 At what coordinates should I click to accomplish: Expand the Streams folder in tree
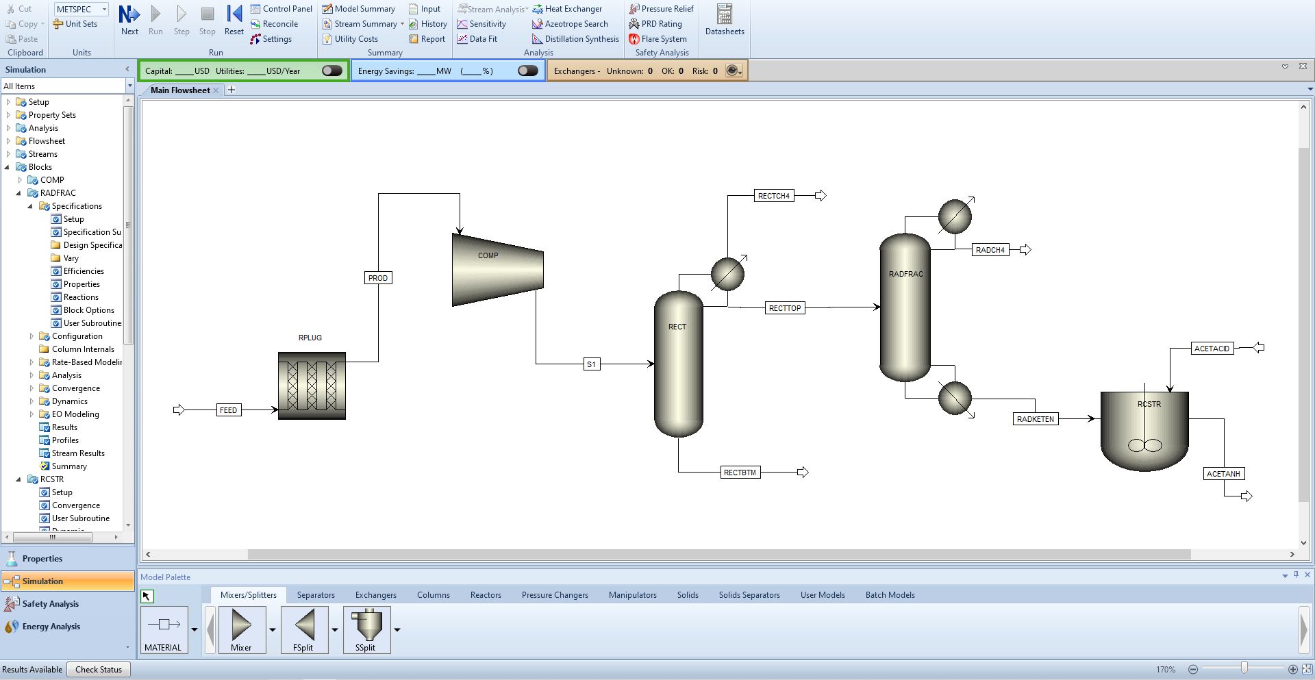pyautogui.click(x=8, y=154)
